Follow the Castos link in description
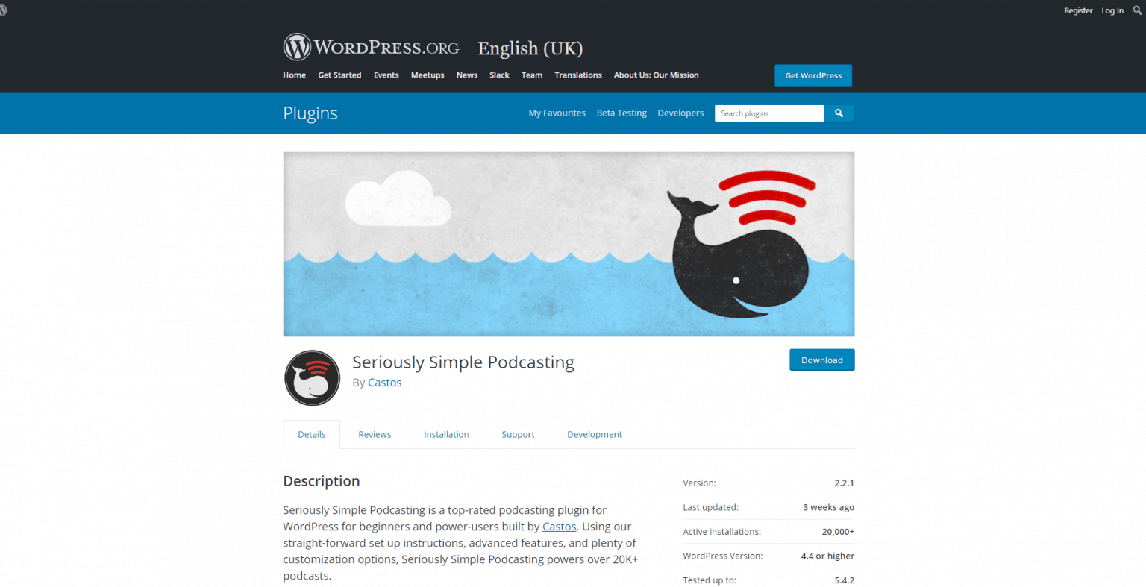The height and width of the screenshot is (587, 1146). [x=559, y=527]
